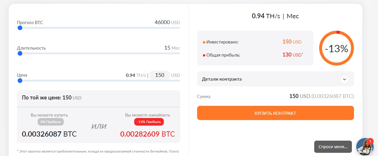Open the Детали контракта section

(x=275, y=79)
